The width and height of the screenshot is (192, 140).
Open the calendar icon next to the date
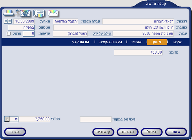click(x=8, y=21)
